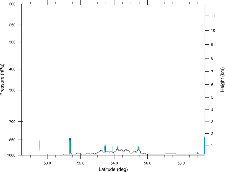Select the 500 pressure tick label

click(12, 90)
